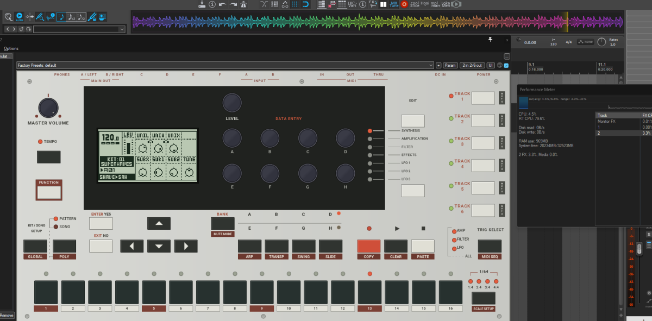Click step pad 13 on the sequencer
Image resolution: width=652 pixels, height=321 pixels.
click(369, 292)
